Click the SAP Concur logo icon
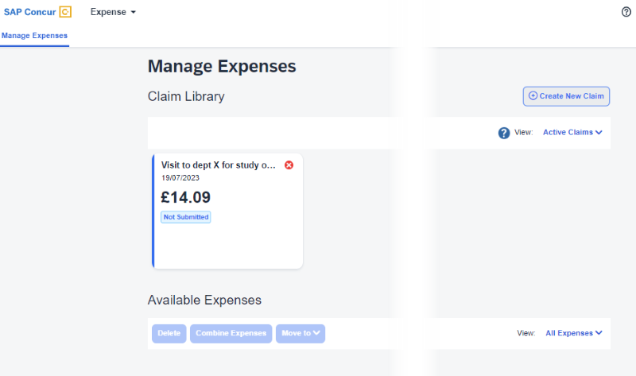Image resolution: width=636 pixels, height=376 pixels. pyautogui.click(x=65, y=12)
